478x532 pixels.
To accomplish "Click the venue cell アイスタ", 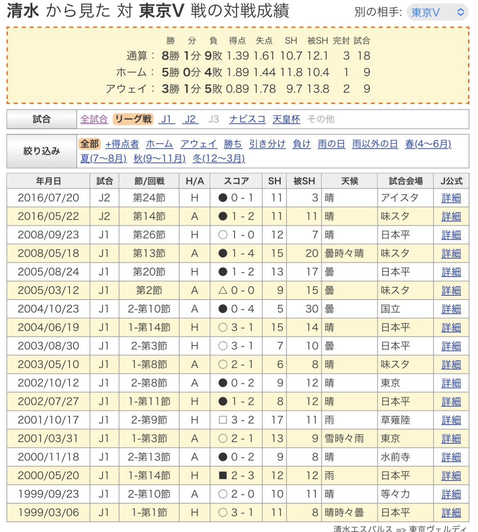I will coord(406,198).
